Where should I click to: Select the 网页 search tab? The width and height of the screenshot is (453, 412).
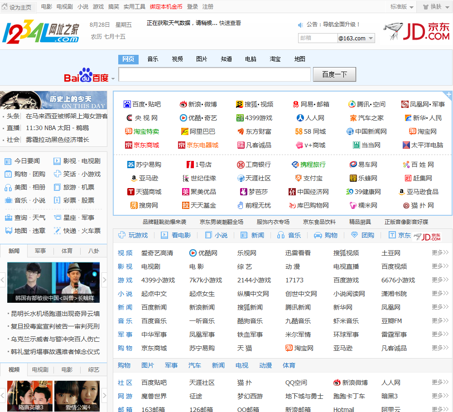[x=128, y=59]
